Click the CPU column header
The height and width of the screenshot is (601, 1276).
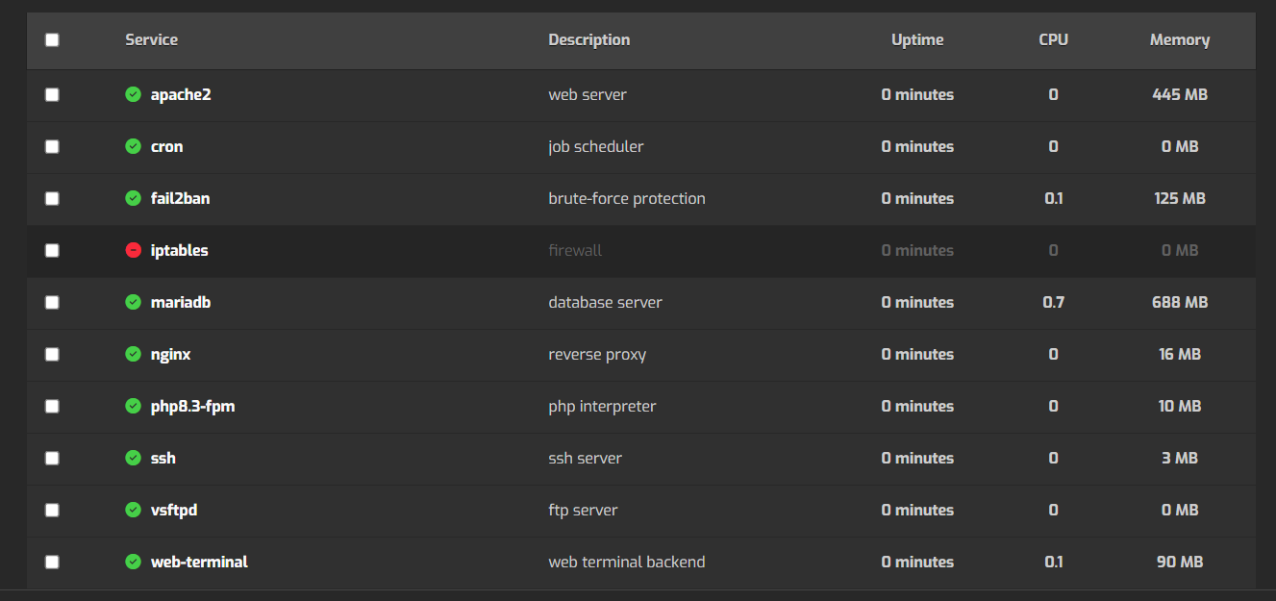pos(1054,39)
